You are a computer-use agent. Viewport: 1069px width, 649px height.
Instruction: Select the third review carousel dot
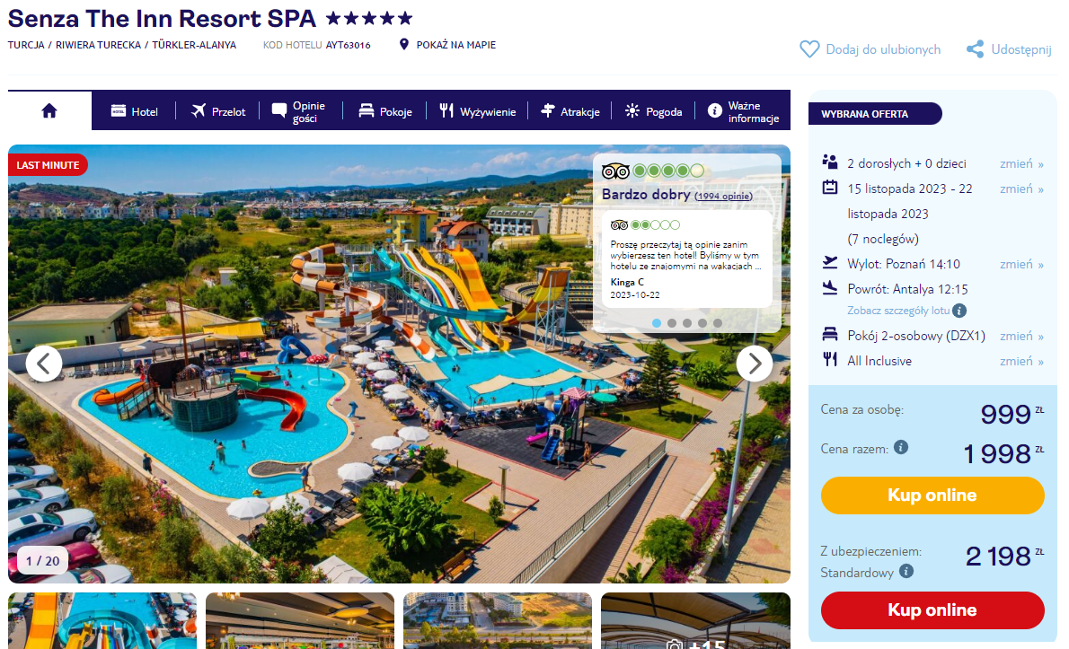[x=687, y=323]
